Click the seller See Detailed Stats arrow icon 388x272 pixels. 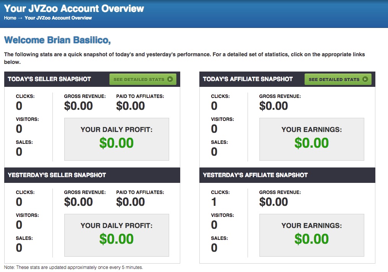click(170, 79)
